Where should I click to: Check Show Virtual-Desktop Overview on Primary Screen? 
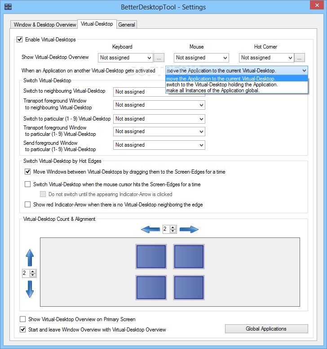[x=22, y=319]
